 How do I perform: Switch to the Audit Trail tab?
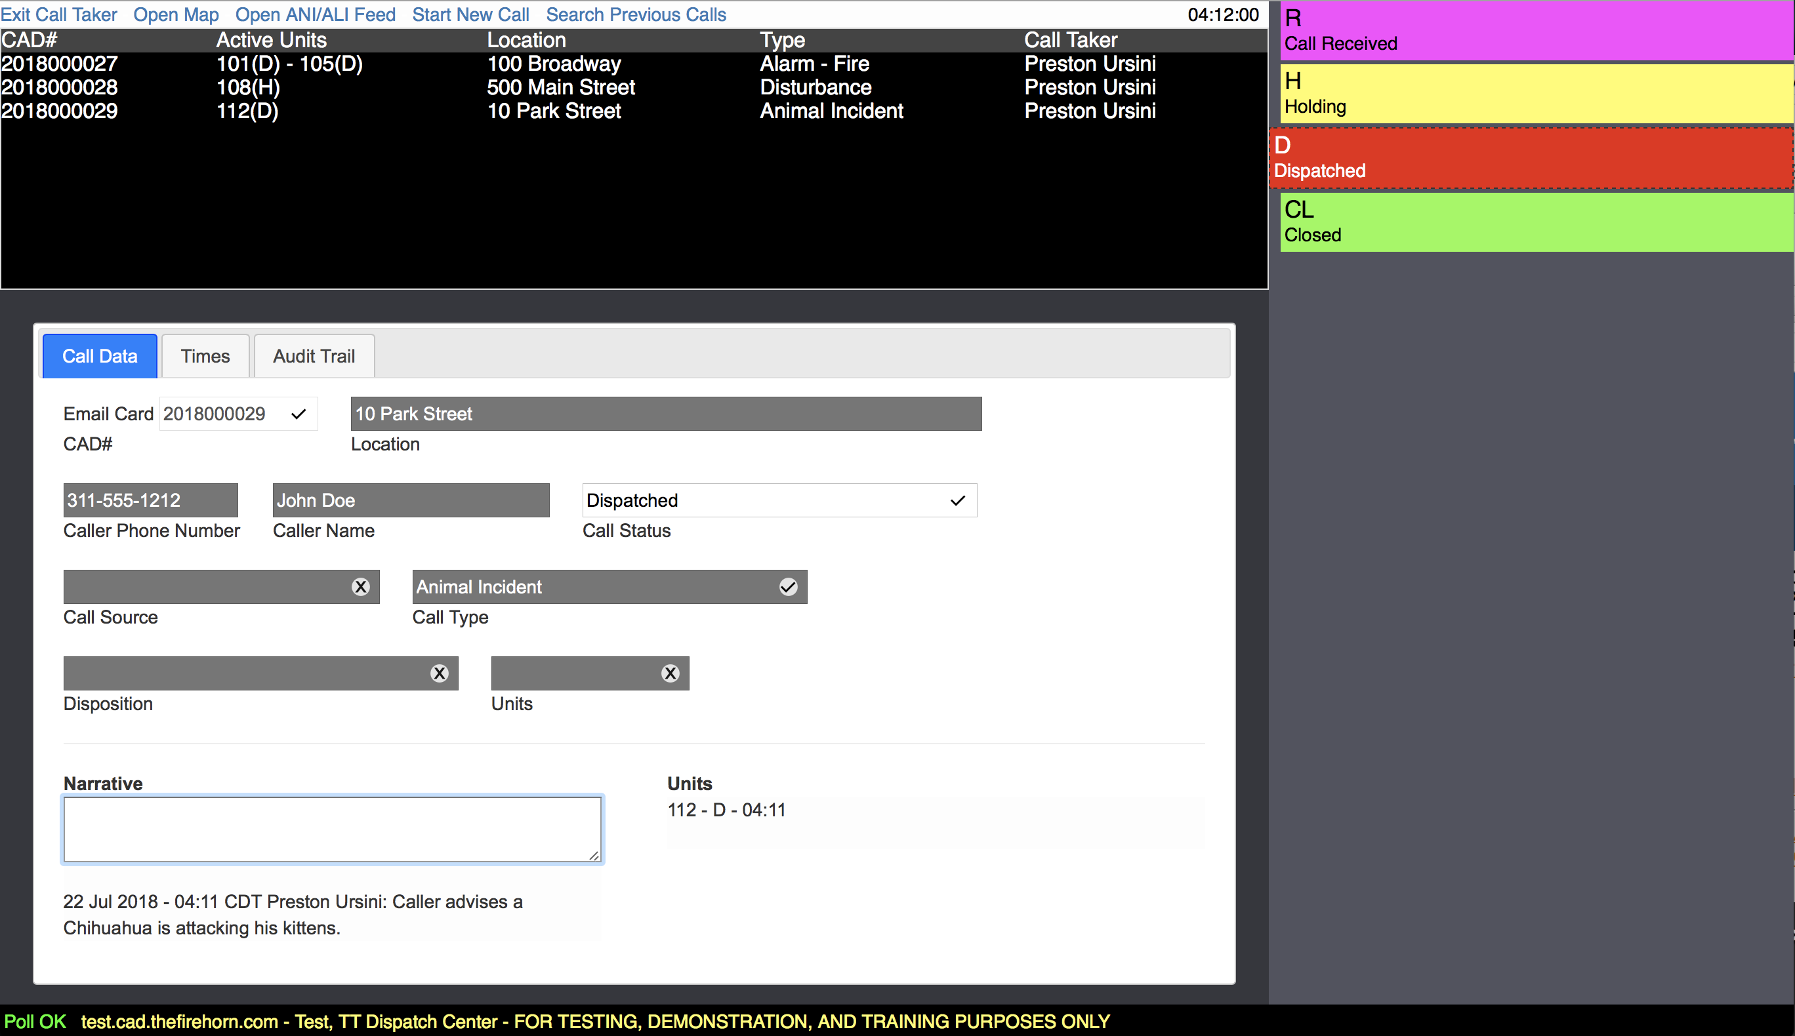pyautogui.click(x=312, y=357)
